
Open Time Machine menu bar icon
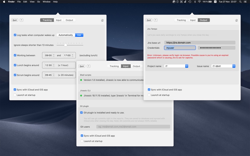[x=190, y=2]
